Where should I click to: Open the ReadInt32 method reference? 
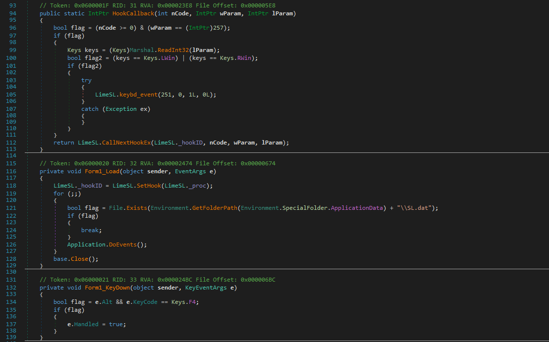click(173, 50)
